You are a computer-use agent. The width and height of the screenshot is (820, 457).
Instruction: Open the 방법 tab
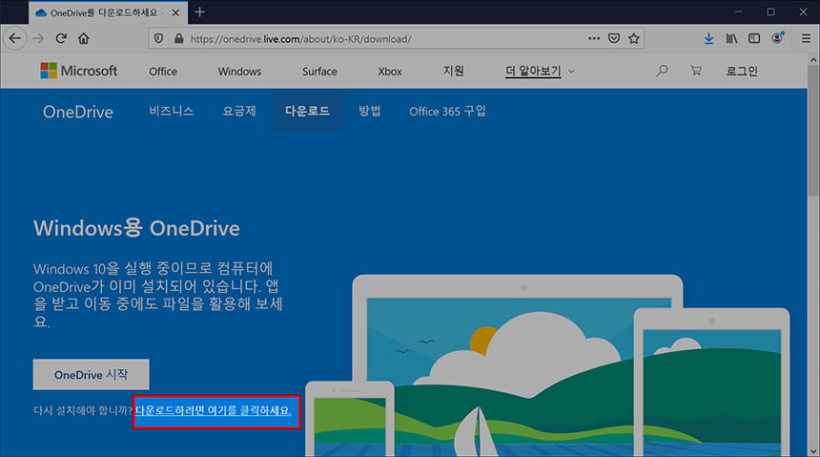pyautogui.click(x=370, y=111)
